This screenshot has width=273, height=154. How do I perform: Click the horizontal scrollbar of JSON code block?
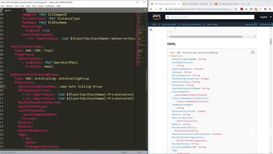click(x=206, y=37)
